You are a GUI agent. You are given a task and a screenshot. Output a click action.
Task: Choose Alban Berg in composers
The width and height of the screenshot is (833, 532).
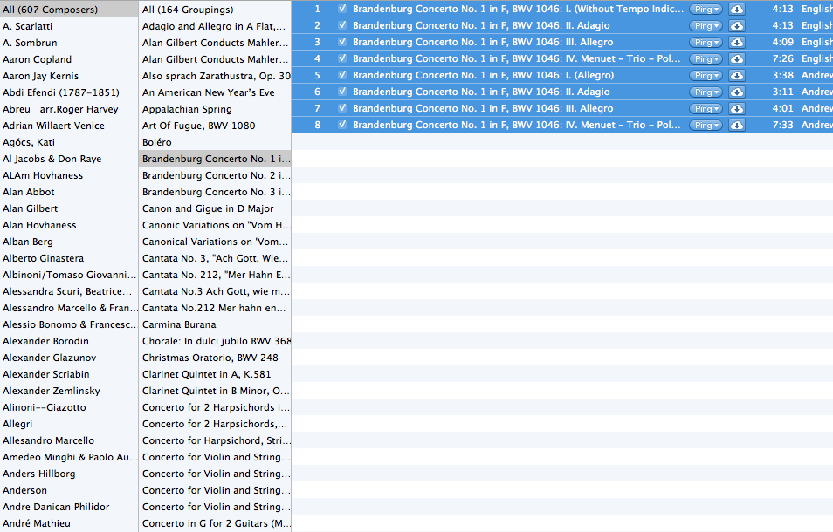pos(69,242)
